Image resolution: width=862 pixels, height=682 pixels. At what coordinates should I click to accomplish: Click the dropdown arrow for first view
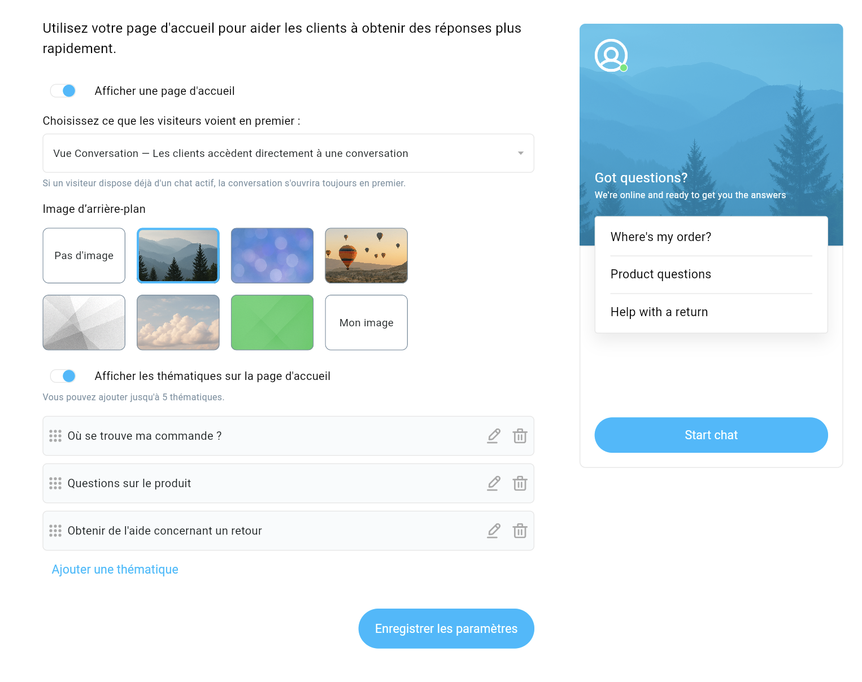tap(520, 154)
